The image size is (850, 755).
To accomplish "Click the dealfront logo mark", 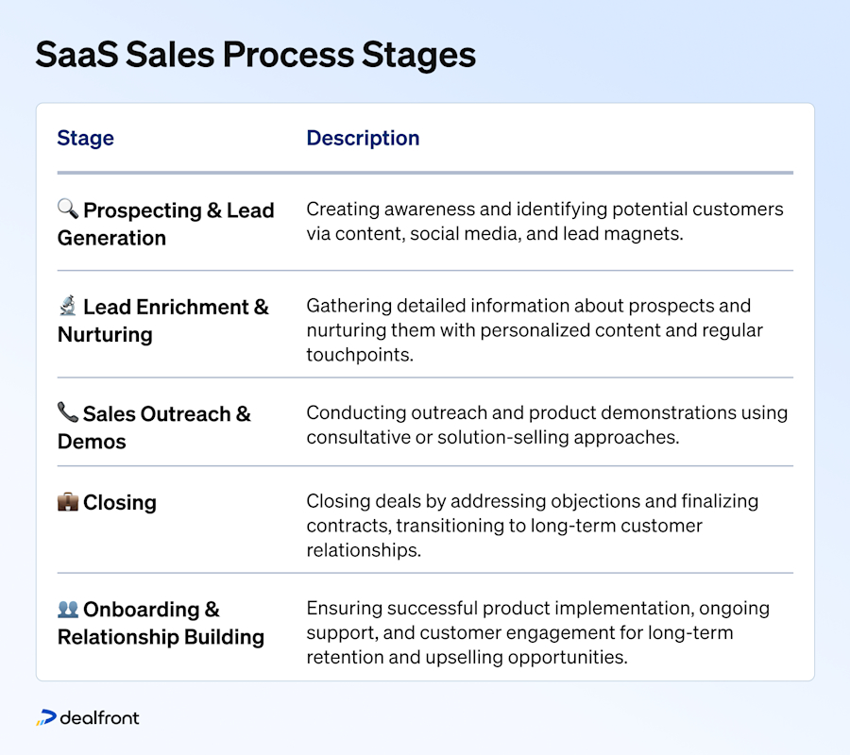I will click(46, 717).
